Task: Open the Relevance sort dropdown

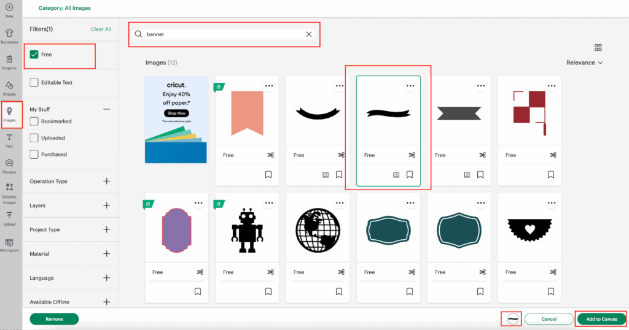Action: click(x=584, y=63)
